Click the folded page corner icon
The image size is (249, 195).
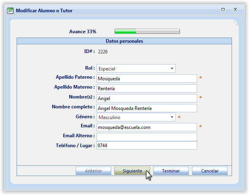point(236,22)
